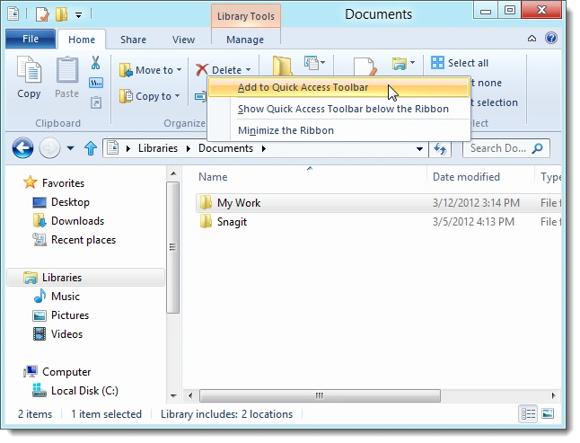This screenshot has width=580, height=443.
Task: Open the address bar history dropdown
Action: click(x=419, y=149)
